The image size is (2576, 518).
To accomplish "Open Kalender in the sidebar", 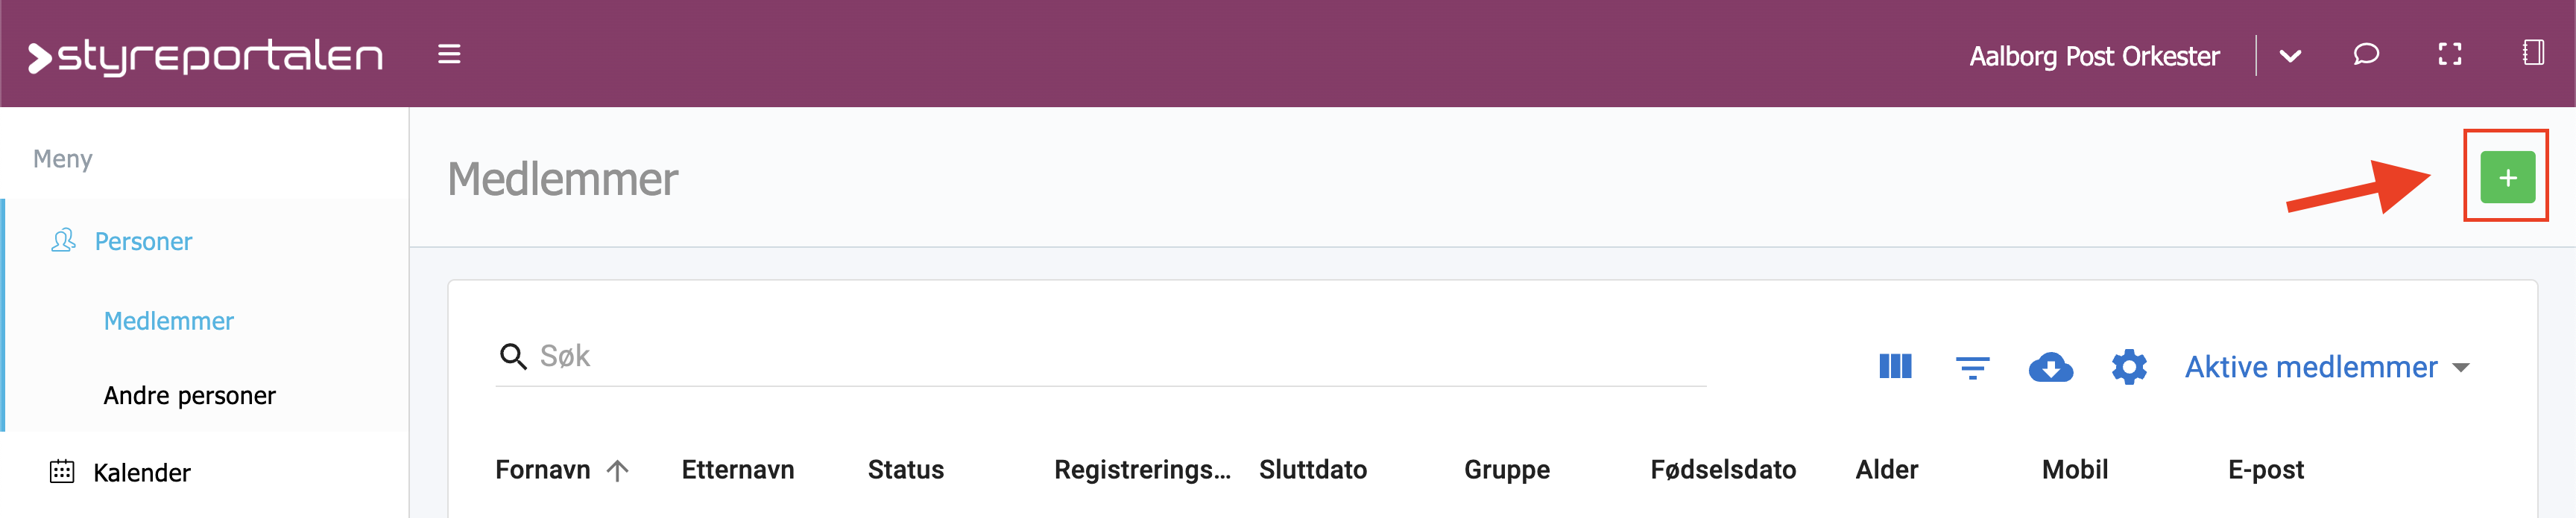I will (x=141, y=472).
